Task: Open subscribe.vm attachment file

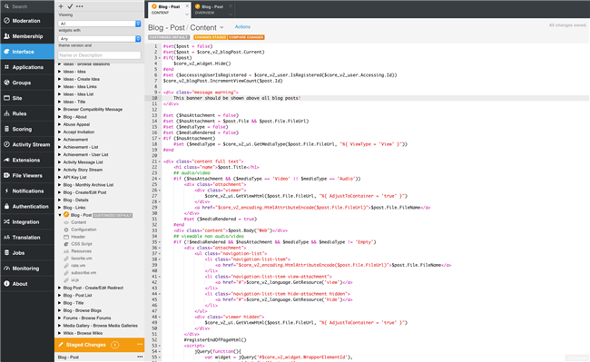Action: (84, 272)
